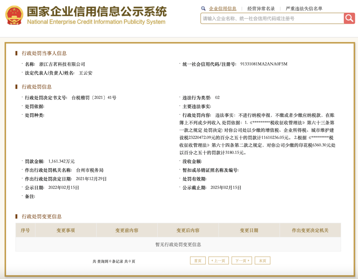Click the national emblem logo

pos(14,15)
